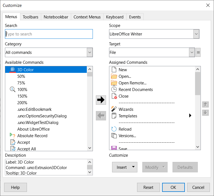
Task: Click the Absolute Record icon
Action: click(x=13, y=136)
